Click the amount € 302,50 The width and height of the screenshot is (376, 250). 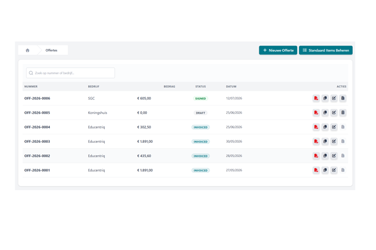pyautogui.click(x=144, y=127)
